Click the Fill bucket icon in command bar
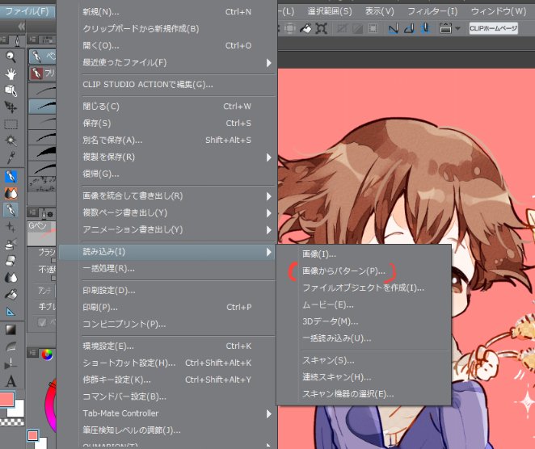Viewport: 535px width, 449px height. click(x=305, y=28)
